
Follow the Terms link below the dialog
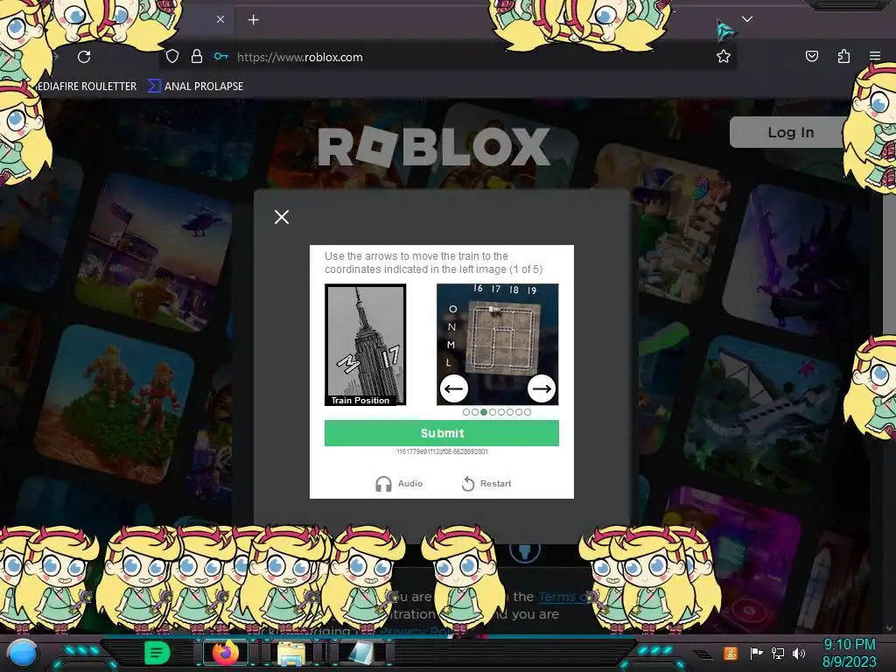pyautogui.click(x=563, y=597)
